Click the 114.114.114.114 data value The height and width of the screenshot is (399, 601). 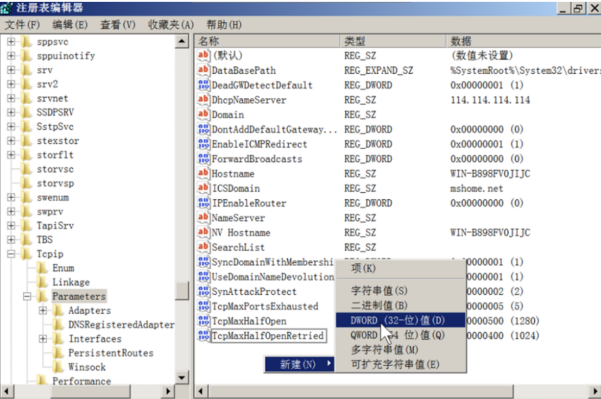(490, 100)
